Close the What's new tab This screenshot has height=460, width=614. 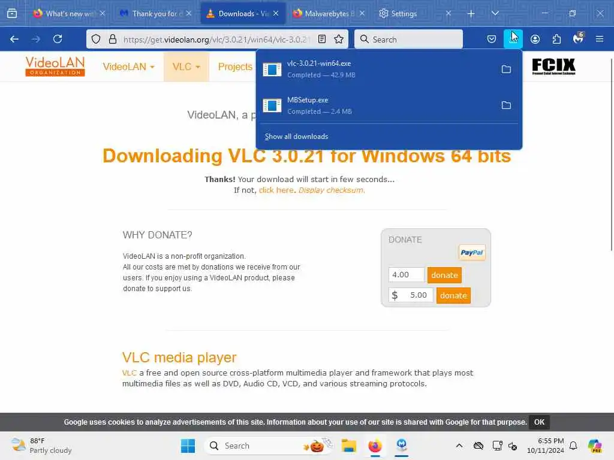coord(102,13)
